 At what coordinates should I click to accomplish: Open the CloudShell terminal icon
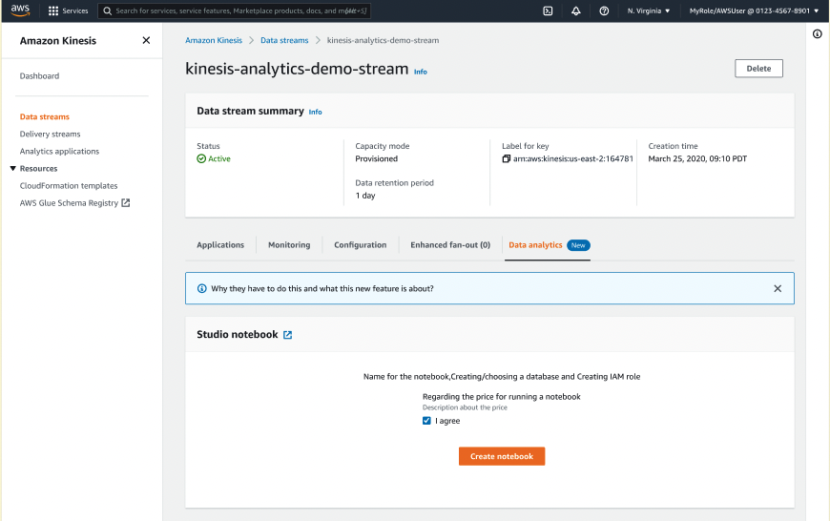click(548, 10)
